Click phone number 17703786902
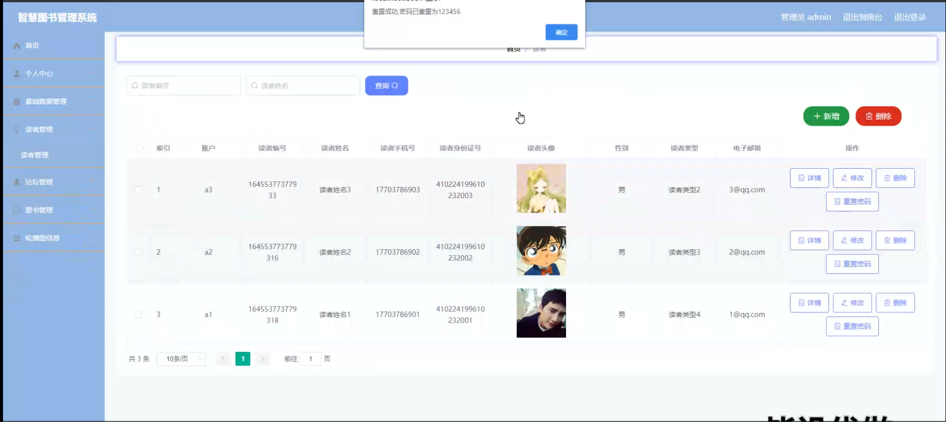 tap(398, 252)
